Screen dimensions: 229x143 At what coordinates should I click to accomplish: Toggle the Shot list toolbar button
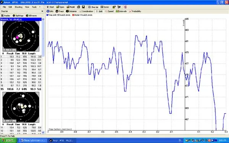(x=94, y=7)
